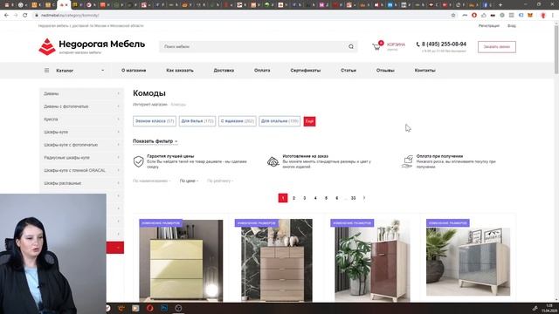Sort products by rating option
Screen dimensions: 559x314
pyautogui.click(x=220, y=181)
